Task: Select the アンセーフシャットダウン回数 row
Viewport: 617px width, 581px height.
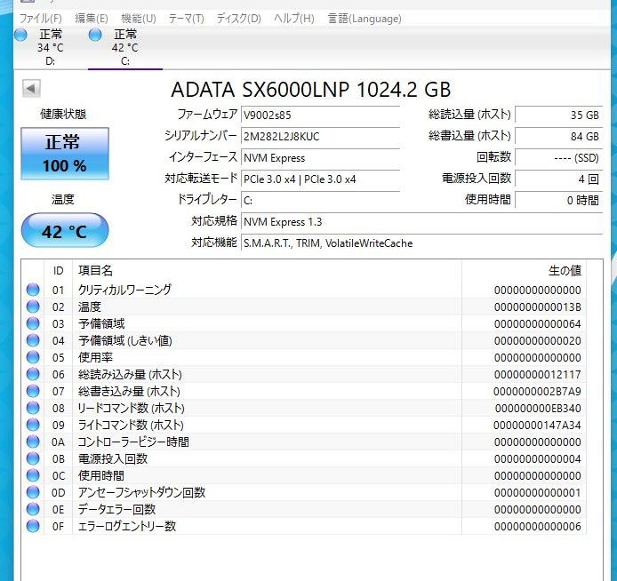Action: click(142, 492)
